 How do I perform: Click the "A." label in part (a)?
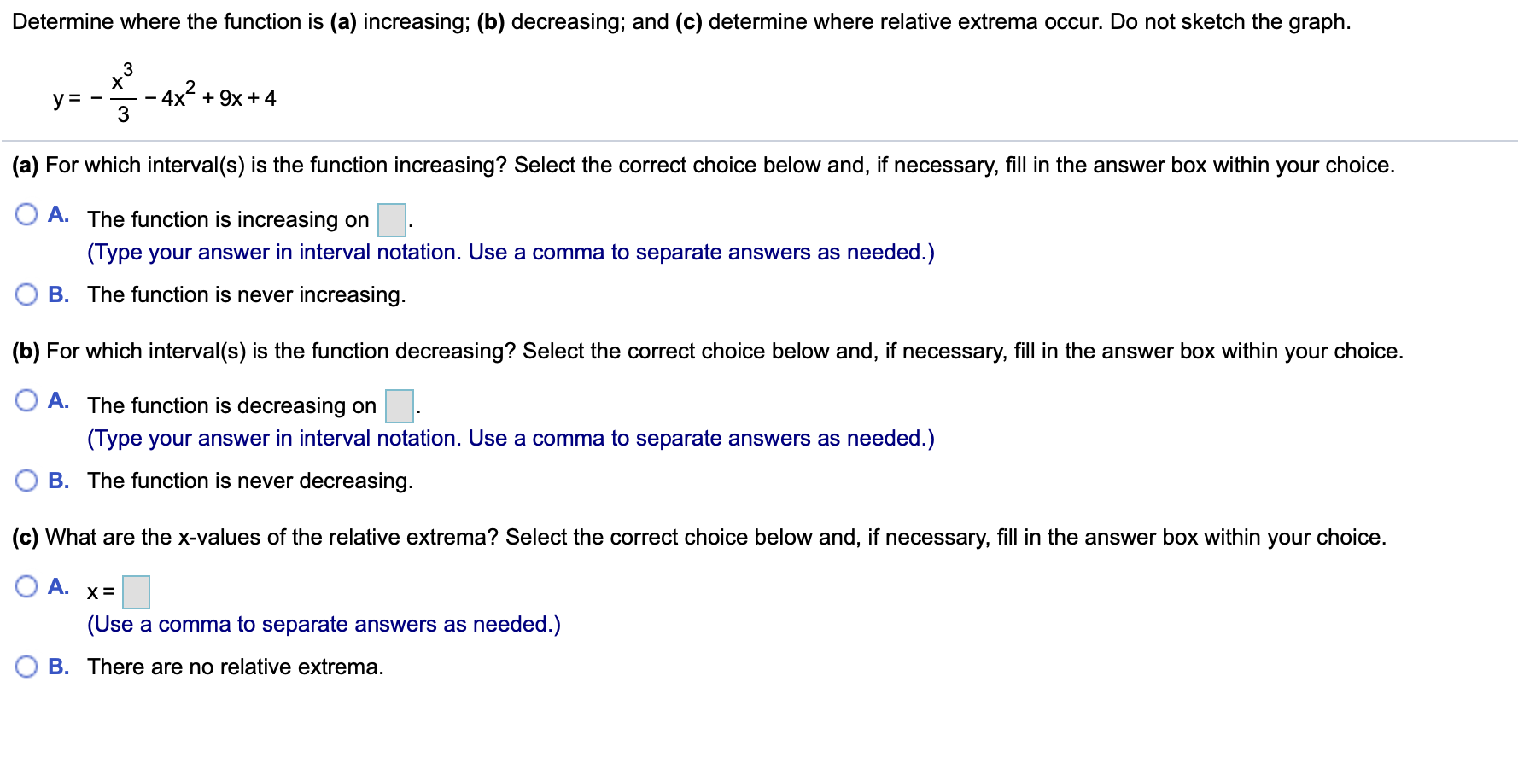[x=58, y=216]
